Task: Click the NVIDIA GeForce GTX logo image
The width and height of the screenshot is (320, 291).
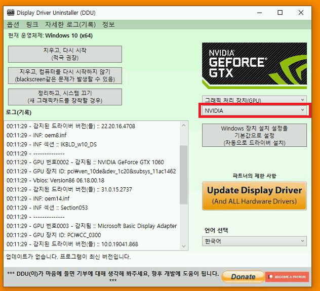Action: point(254,65)
